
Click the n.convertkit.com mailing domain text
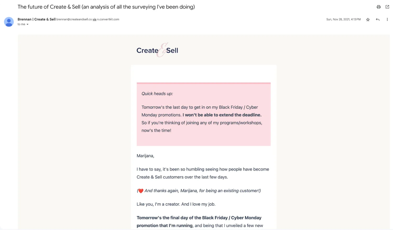(108, 19)
